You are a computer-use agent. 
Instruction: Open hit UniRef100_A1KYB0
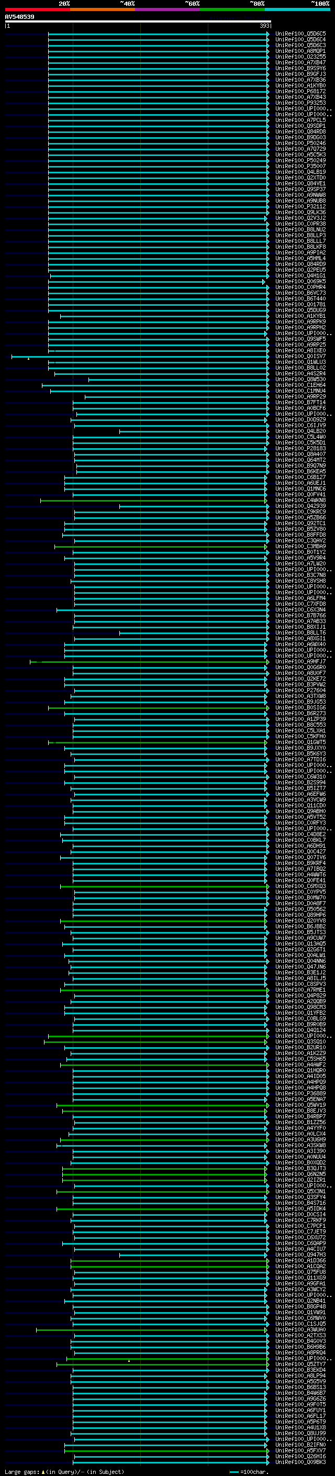pyautogui.click(x=300, y=85)
